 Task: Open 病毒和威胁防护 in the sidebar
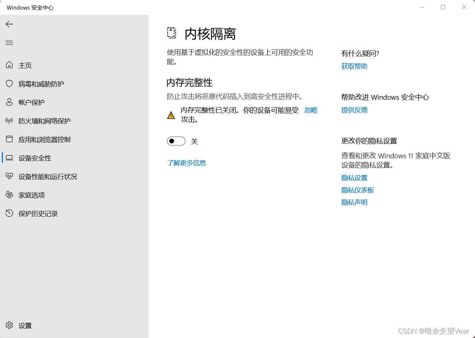74,84
